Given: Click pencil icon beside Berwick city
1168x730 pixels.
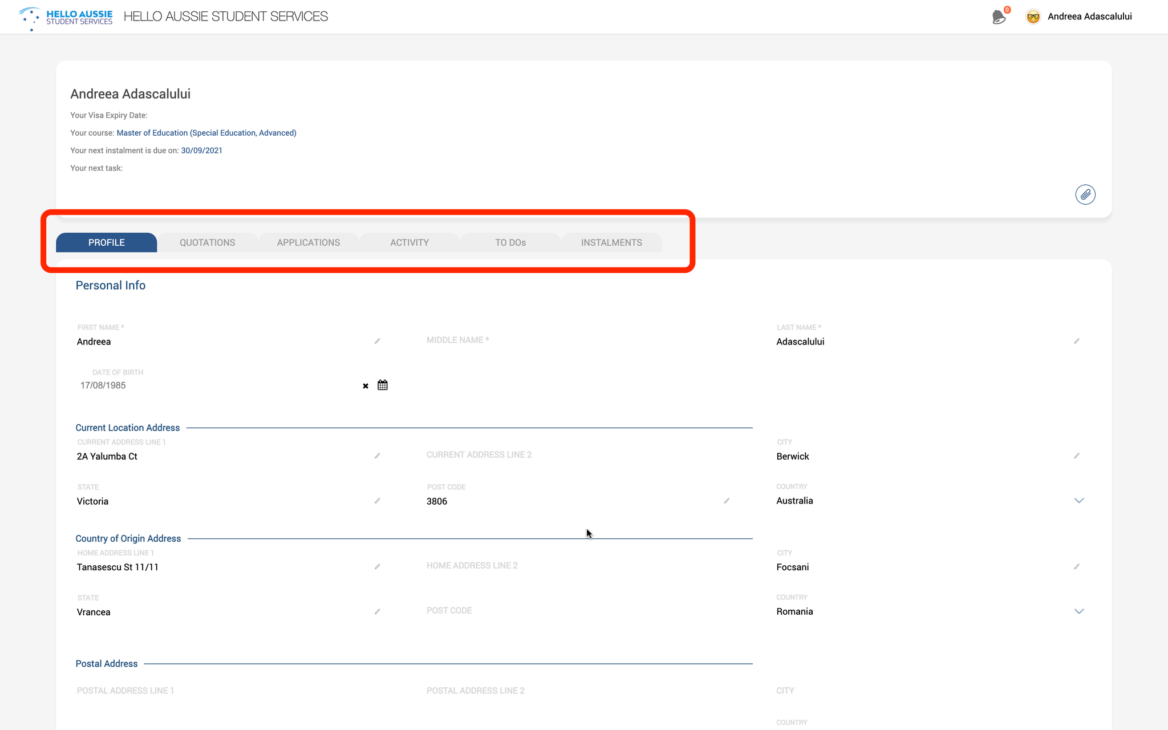Looking at the screenshot, I should tap(1077, 456).
